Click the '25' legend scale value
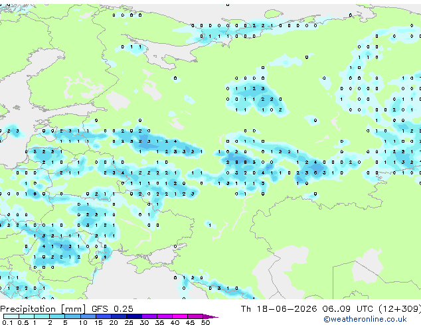This screenshot has width=421, height=325. [129, 322]
